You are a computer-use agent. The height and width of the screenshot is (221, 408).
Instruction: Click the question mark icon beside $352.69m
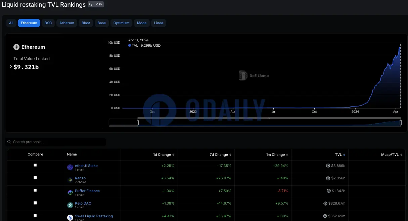point(325,216)
